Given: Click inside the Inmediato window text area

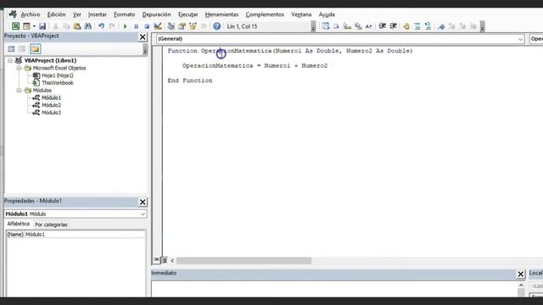Looking at the screenshot, I should [x=334, y=289].
